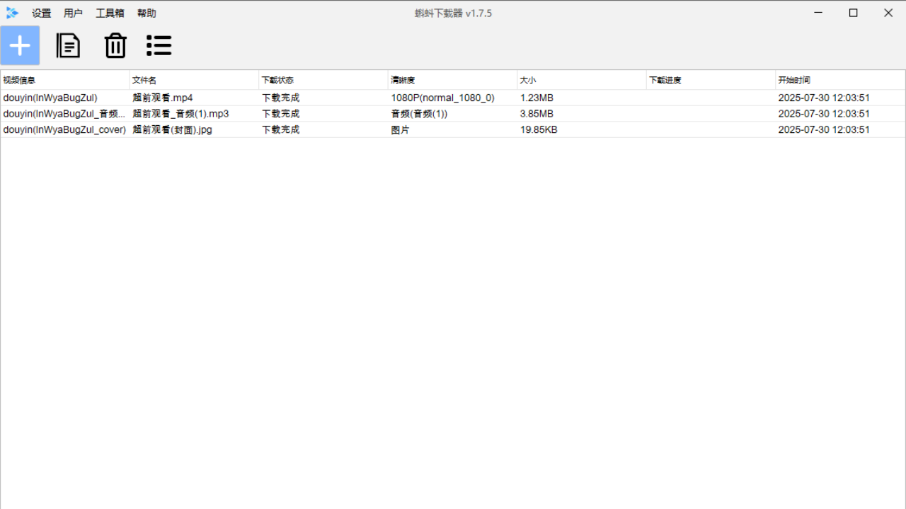Screen dimensions: 906x509
Task: Click the app logo in title bar
Action: pos(12,13)
